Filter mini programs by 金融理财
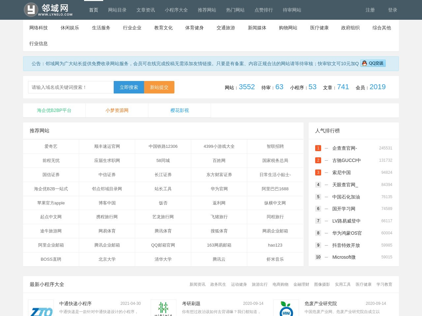The image size is (422, 316). coord(301,284)
